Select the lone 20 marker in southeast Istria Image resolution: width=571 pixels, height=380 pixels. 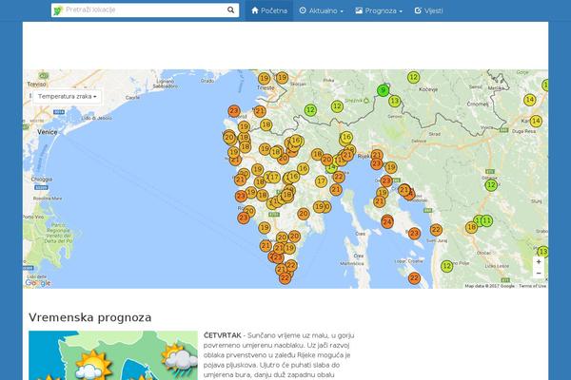pyautogui.click(x=304, y=214)
